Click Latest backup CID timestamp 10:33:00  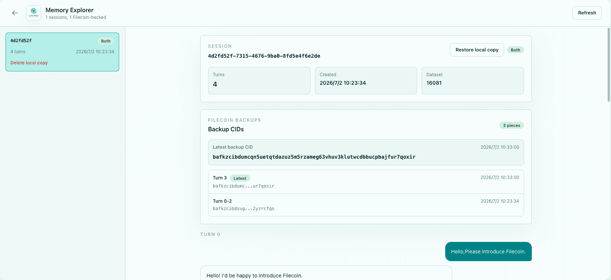click(x=500, y=147)
